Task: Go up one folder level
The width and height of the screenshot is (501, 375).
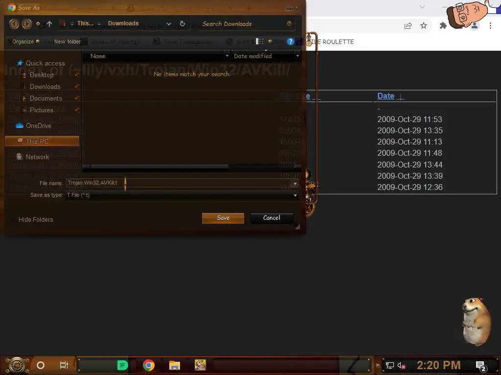Action: pyautogui.click(x=49, y=23)
